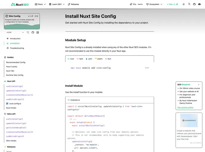Open the Squarespace ad image

click(x=189, y=121)
